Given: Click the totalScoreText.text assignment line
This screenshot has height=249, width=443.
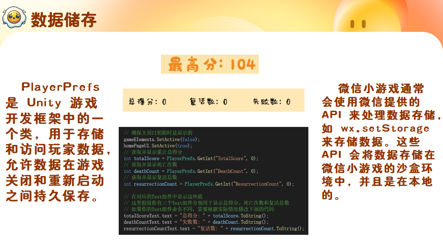Looking at the screenshot, I should (x=196, y=216).
